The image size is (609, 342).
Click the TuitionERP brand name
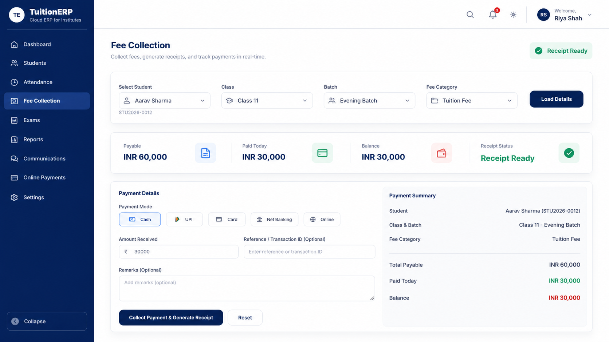point(51,12)
